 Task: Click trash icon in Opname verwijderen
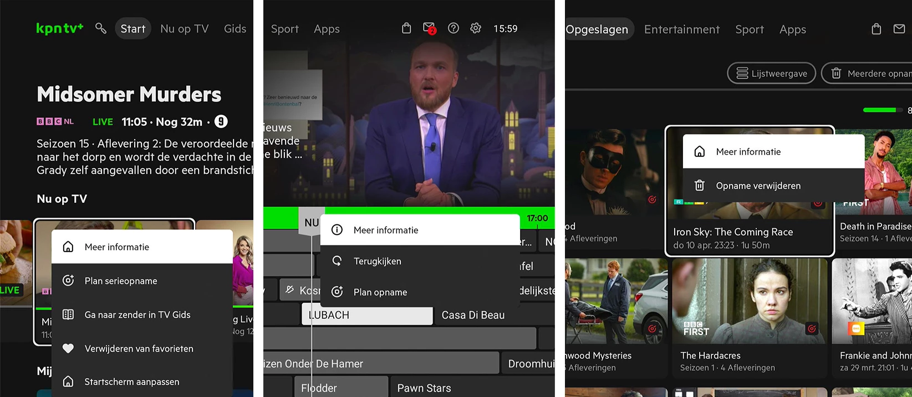(x=700, y=185)
